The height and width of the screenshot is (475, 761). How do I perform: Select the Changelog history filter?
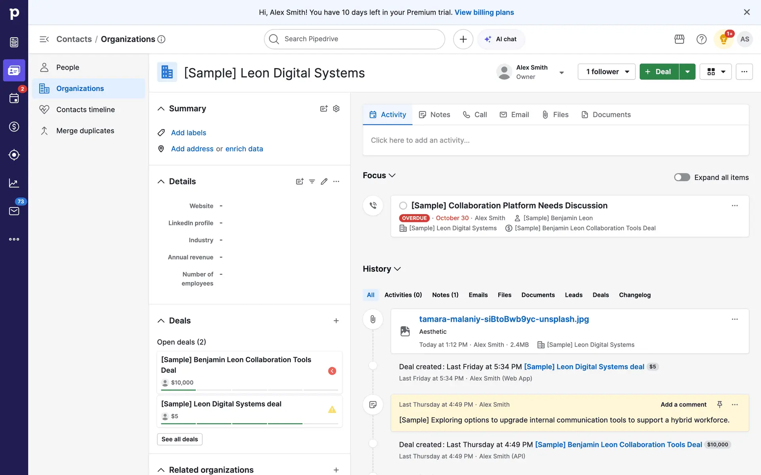(x=635, y=295)
